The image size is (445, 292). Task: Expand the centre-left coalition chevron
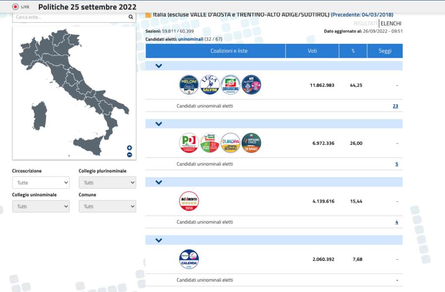[159, 124]
